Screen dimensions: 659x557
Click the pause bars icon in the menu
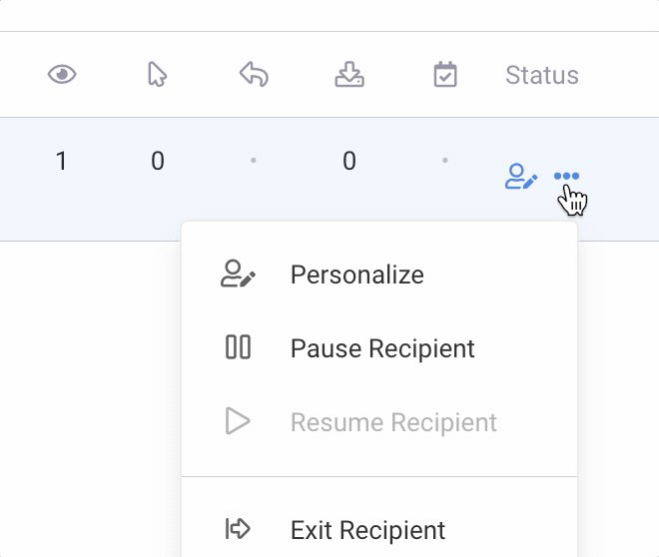tap(238, 347)
